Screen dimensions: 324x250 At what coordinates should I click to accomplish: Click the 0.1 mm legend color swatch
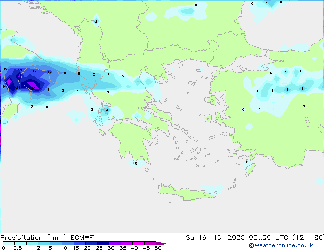tap(9, 243)
